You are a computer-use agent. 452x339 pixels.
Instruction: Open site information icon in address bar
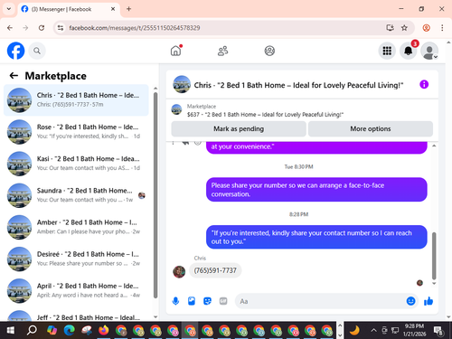pos(61,28)
